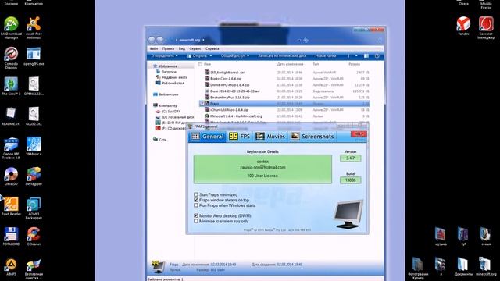Screen dimensions: 500x281
Task: Launch AOMEI Backupper shortcut
Action: coord(34,208)
